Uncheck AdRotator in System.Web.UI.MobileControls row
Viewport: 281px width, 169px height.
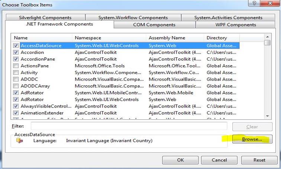(x=16, y=93)
